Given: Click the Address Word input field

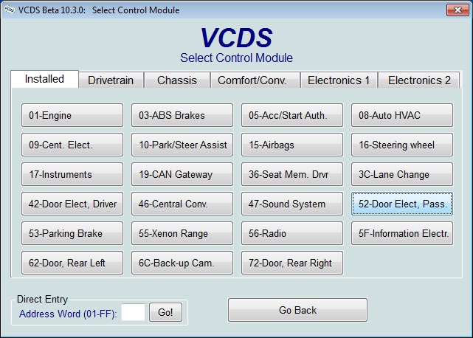Looking at the screenshot, I should coord(134,312).
